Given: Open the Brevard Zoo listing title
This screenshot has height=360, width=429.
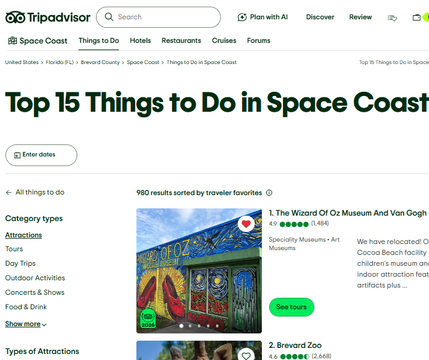Looking at the screenshot, I should [295, 346].
